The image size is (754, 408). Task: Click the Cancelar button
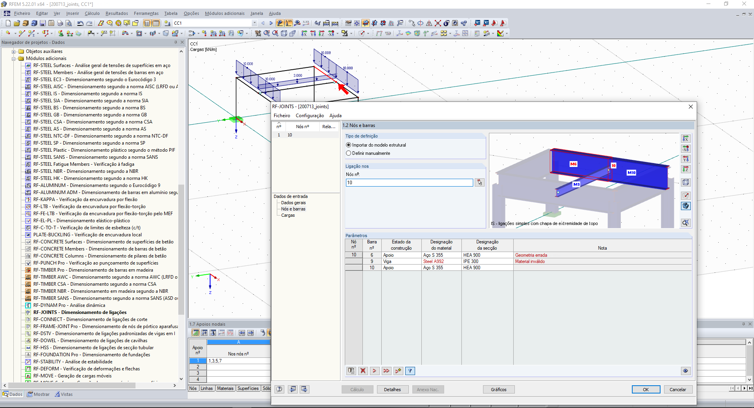coord(678,390)
